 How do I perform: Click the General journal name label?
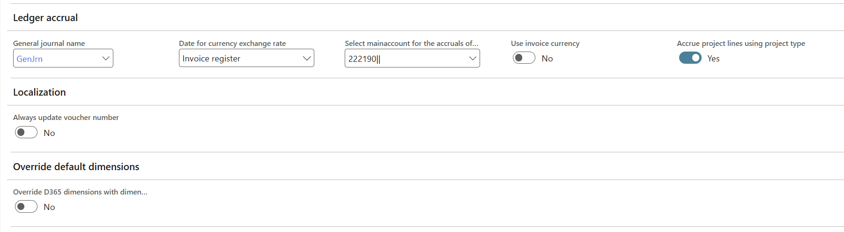[x=49, y=44]
